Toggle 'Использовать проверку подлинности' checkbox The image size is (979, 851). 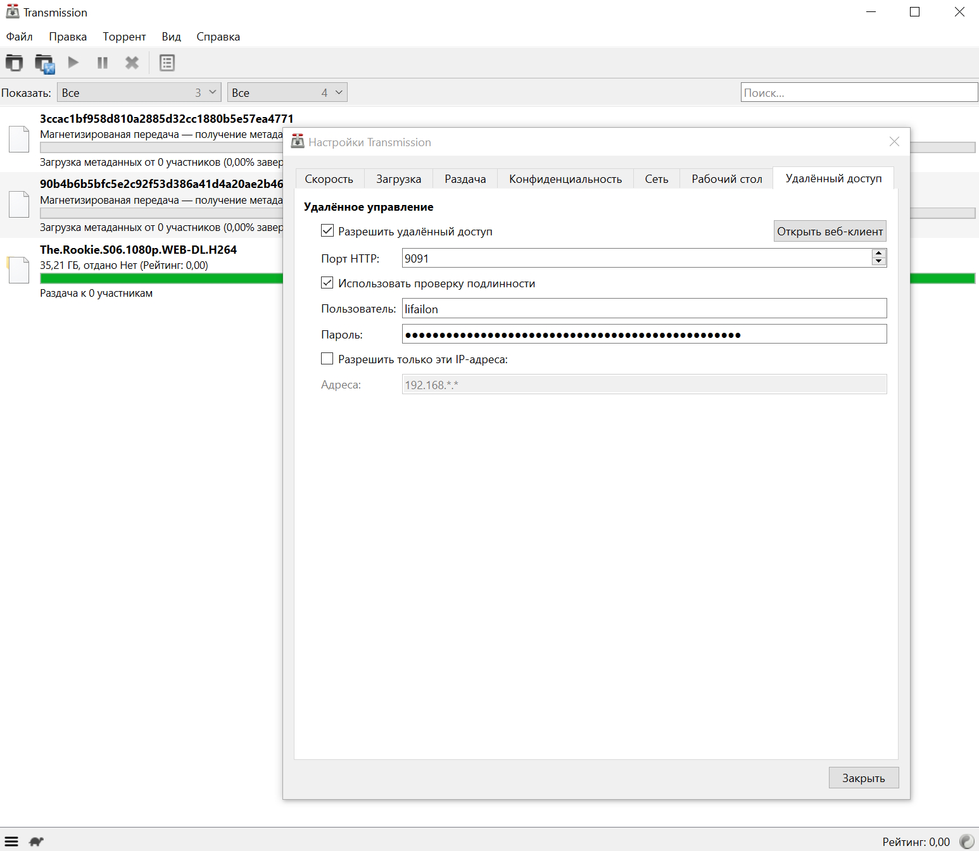(327, 283)
